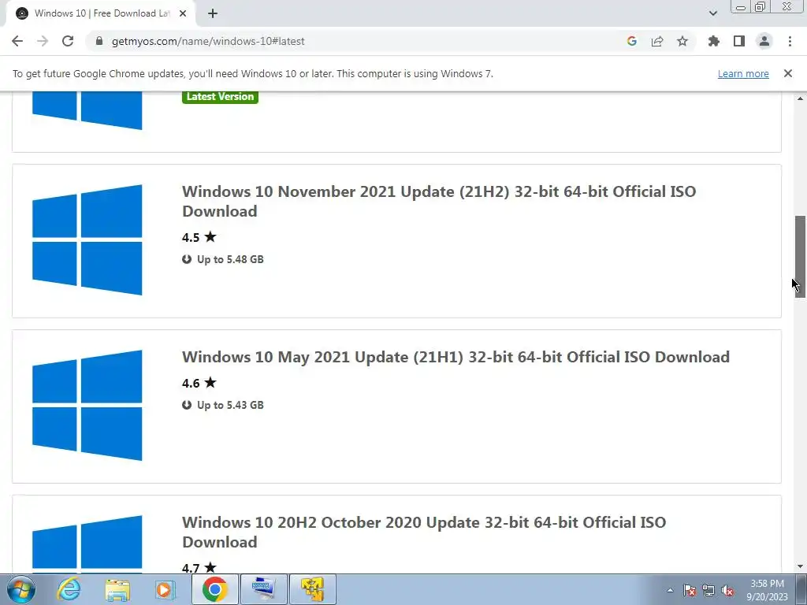
Task: Click the scrollbar down arrow
Action: click(801, 567)
